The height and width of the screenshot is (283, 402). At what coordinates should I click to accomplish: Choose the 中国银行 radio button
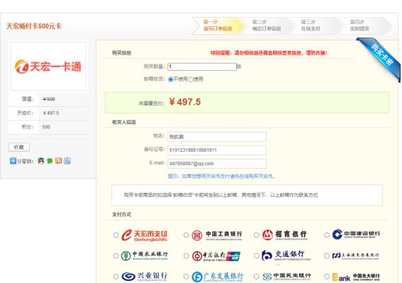pos(186,256)
